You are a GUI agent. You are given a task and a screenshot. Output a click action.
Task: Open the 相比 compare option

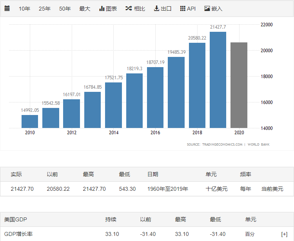coord(135,9)
